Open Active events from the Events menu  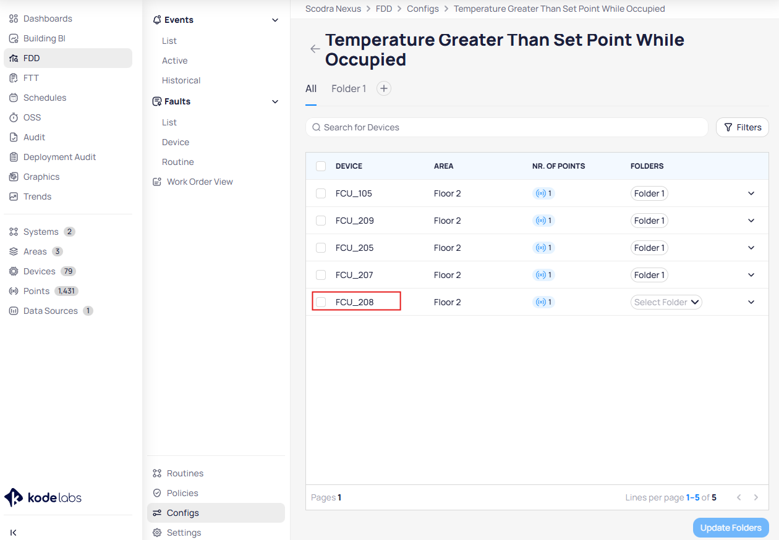click(x=174, y=61)
